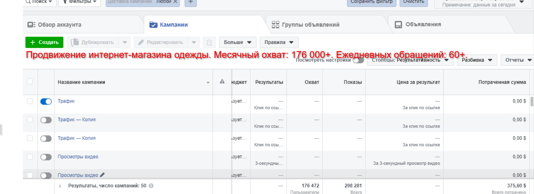Screen dimensions: 534x194
Task: Click the ad sets grid icon in tab
Action: [275, 25]
